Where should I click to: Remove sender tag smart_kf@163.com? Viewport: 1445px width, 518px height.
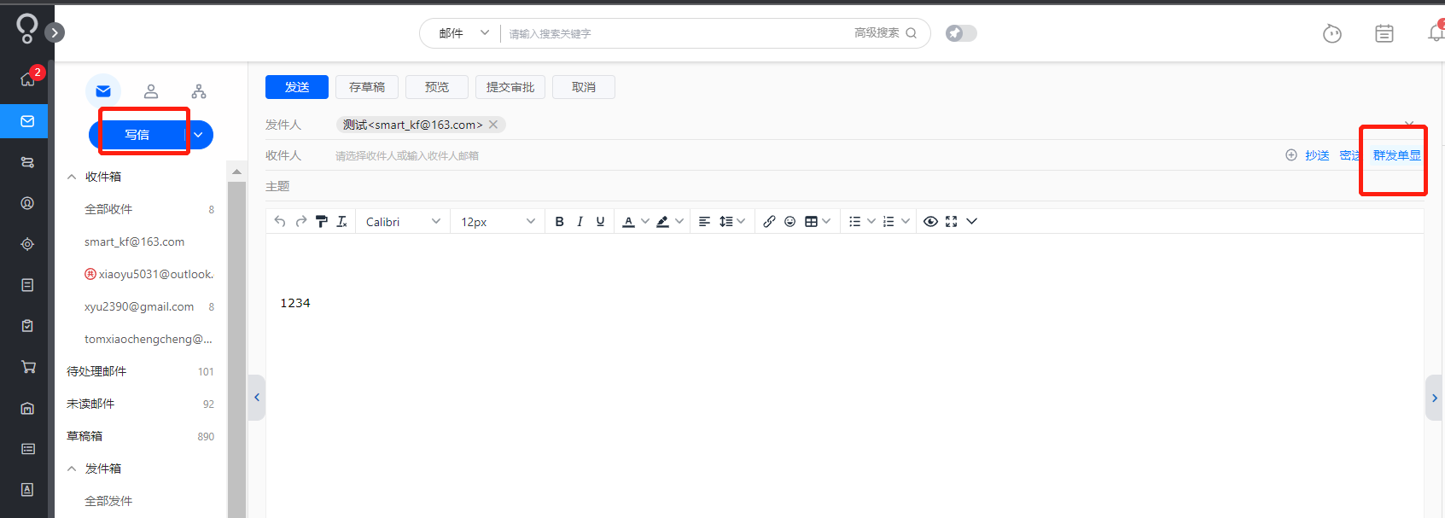click(493, 125)
